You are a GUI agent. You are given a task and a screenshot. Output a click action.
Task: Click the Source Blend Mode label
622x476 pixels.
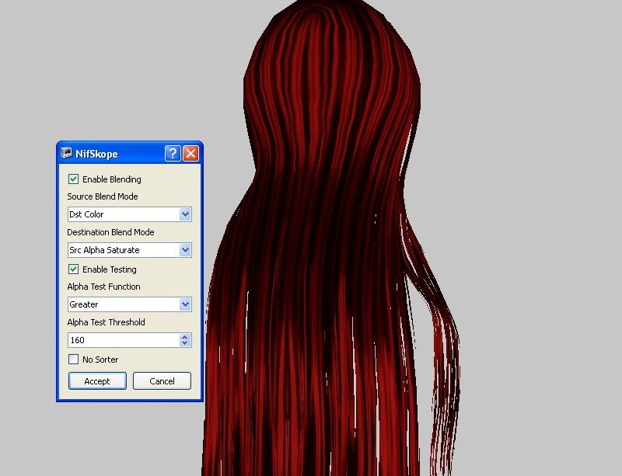[103, 196]
